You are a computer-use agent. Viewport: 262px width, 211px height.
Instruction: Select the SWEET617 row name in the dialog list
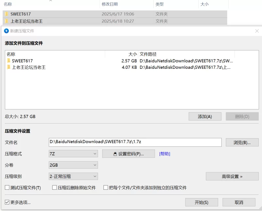(22, 61)
